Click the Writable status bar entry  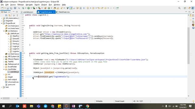(x=99, y=101)
